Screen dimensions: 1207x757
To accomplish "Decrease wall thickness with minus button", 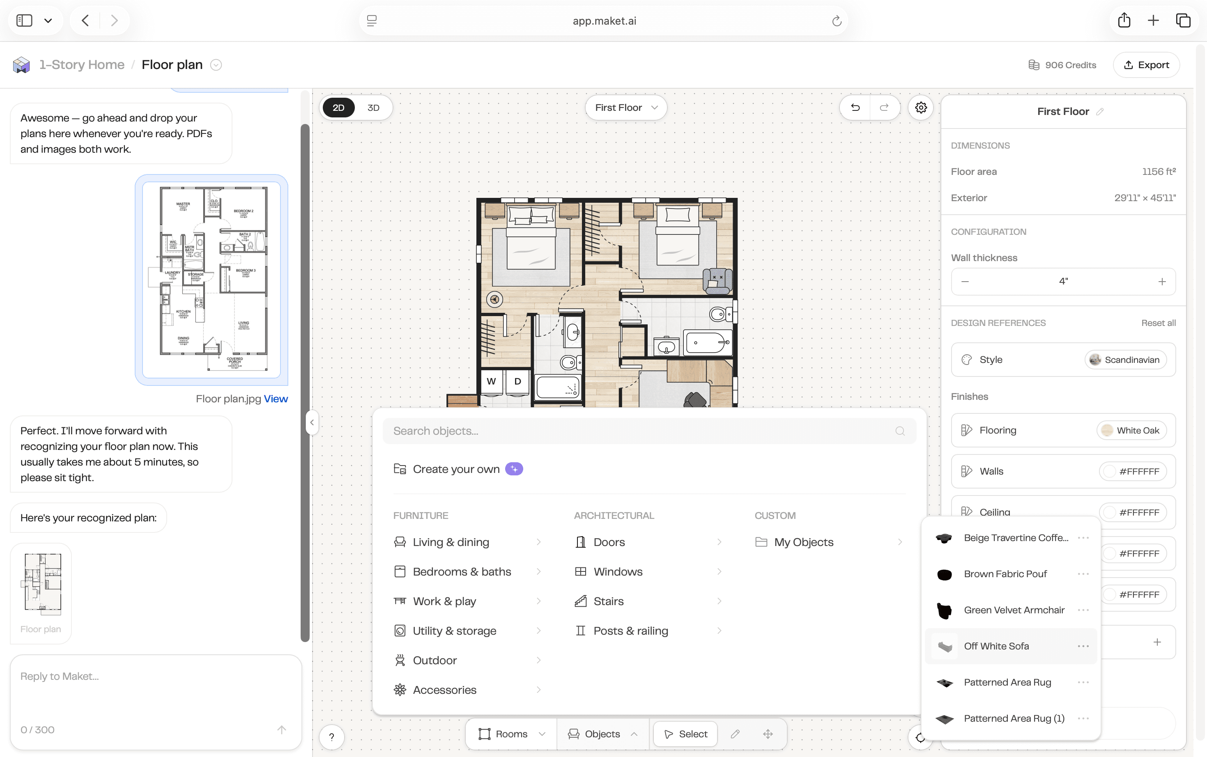I will [x=965, y=282].
